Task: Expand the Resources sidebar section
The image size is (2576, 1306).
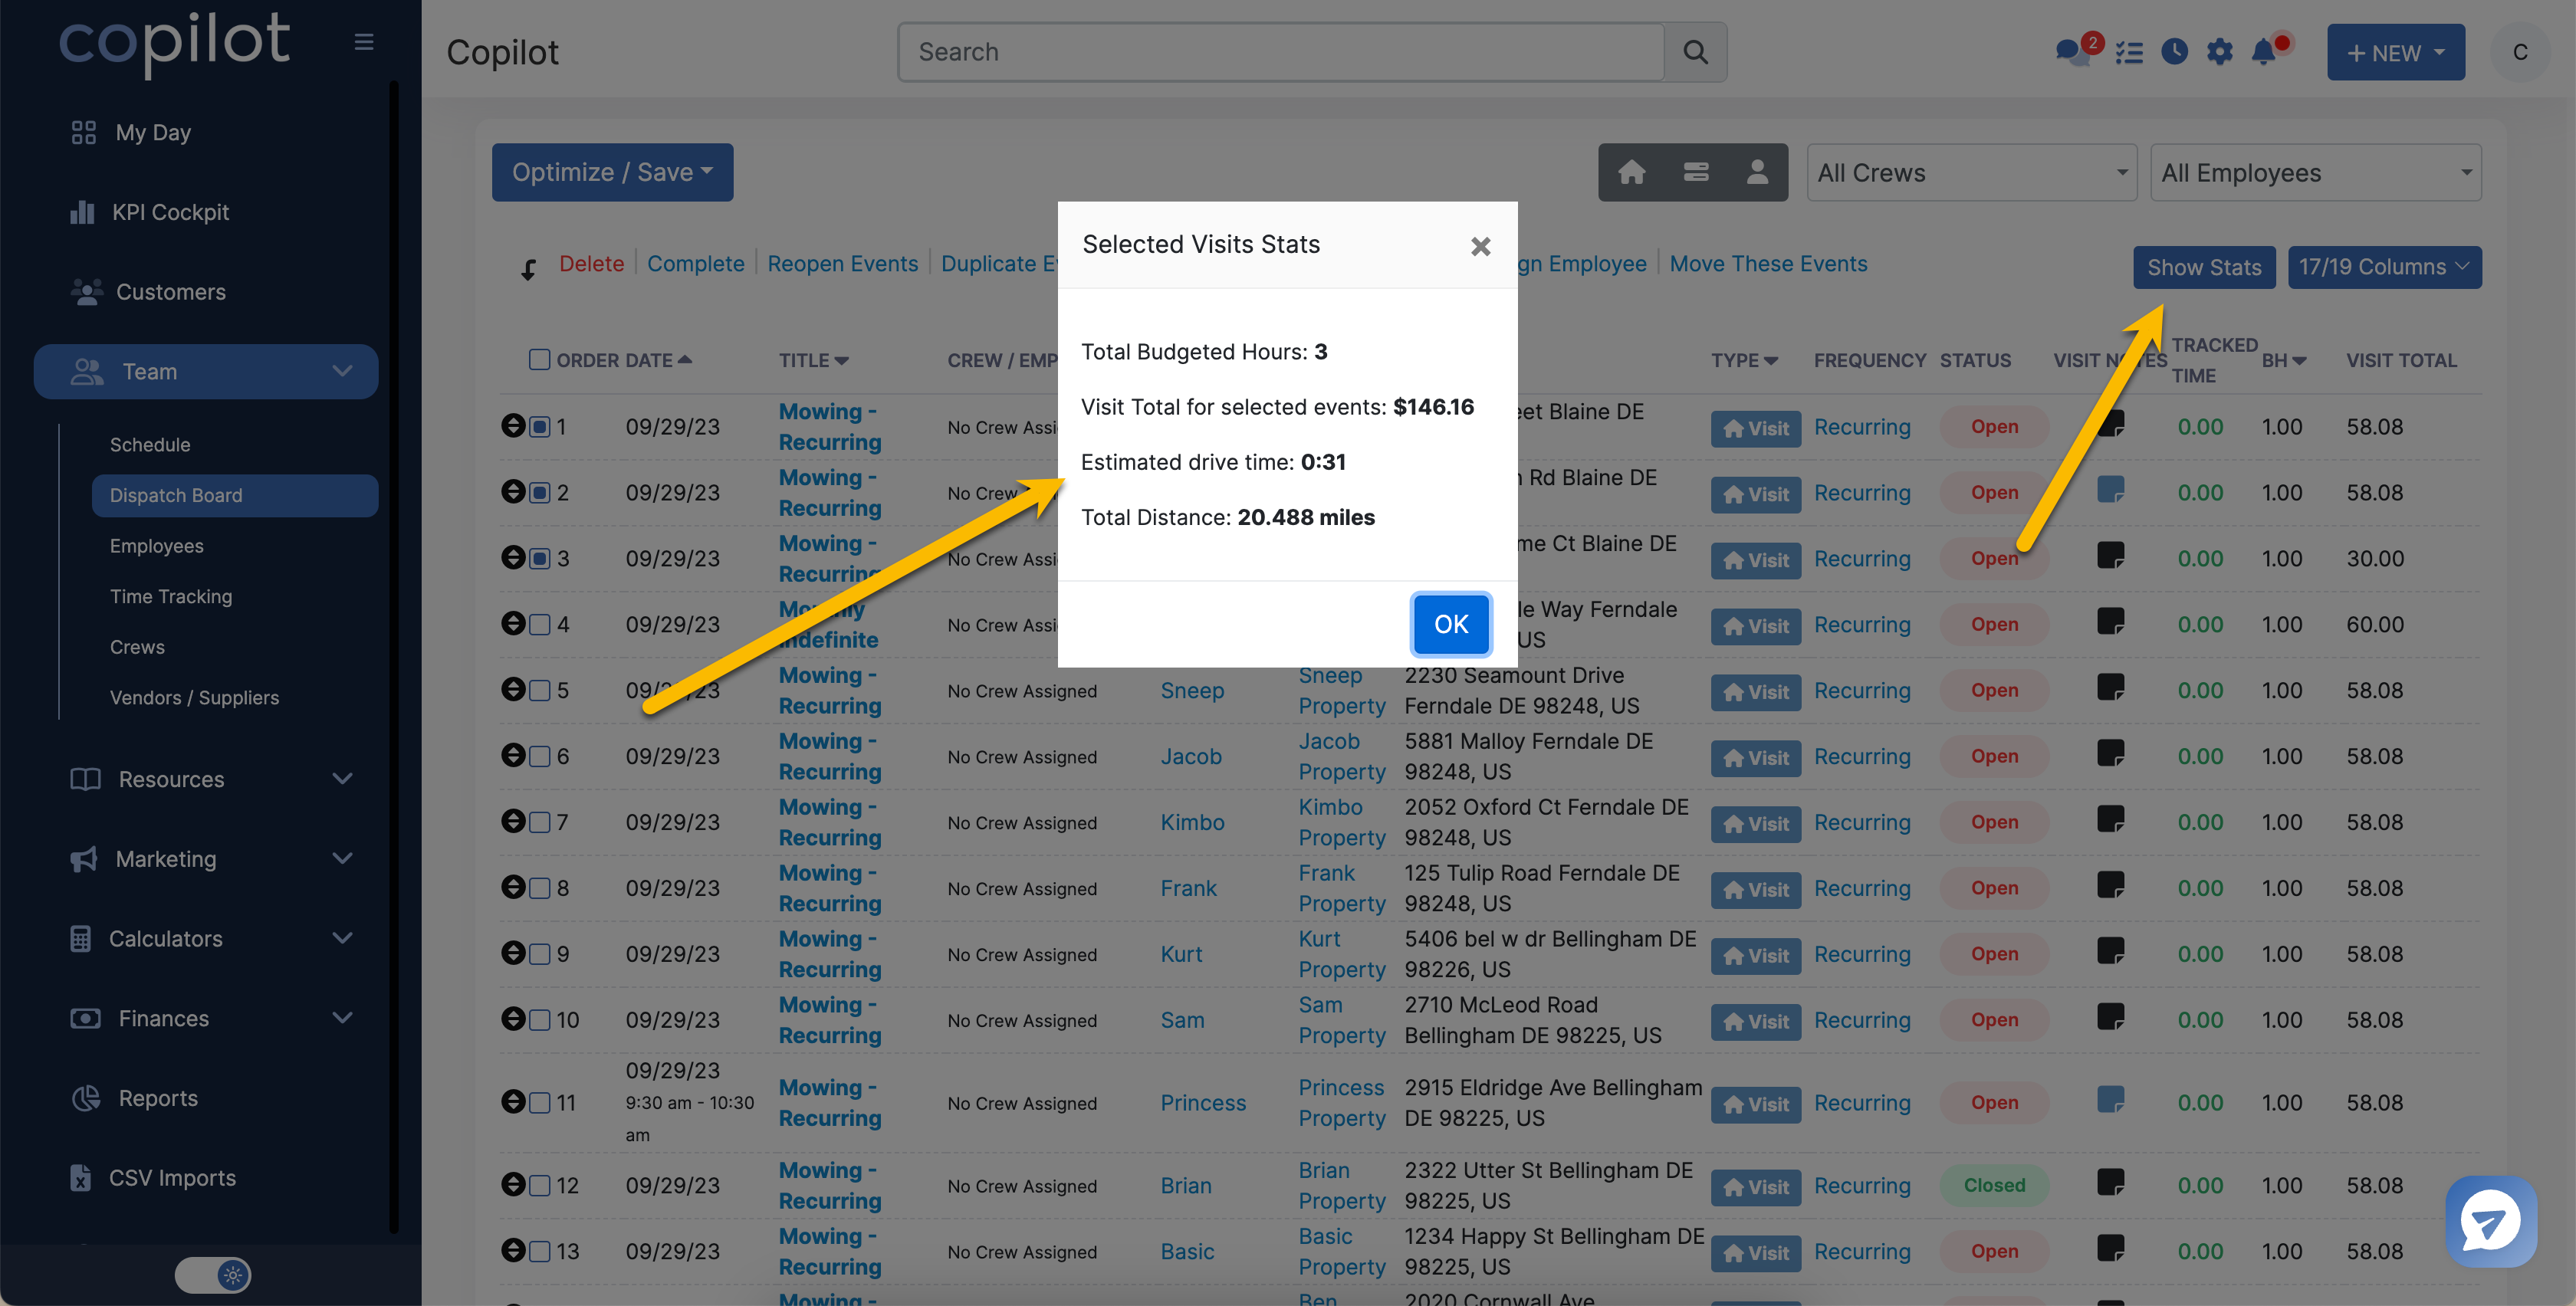Action: tap(206, 779)
